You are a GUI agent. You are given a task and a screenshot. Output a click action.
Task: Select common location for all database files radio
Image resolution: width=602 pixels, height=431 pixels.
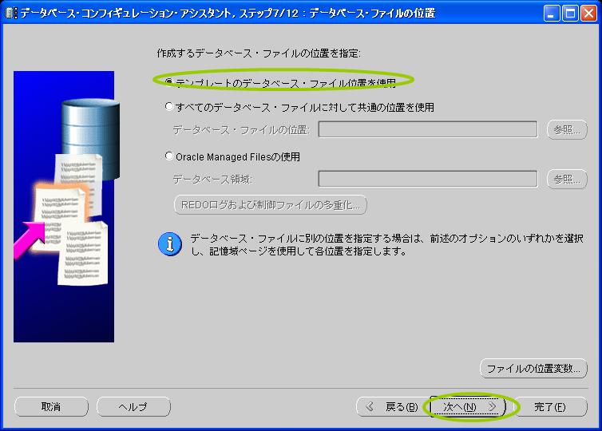[x=169, y=106]
